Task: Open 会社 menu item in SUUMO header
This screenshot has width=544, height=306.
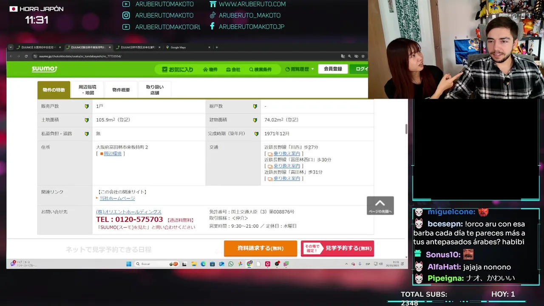Action: click(x=233, y=69)
